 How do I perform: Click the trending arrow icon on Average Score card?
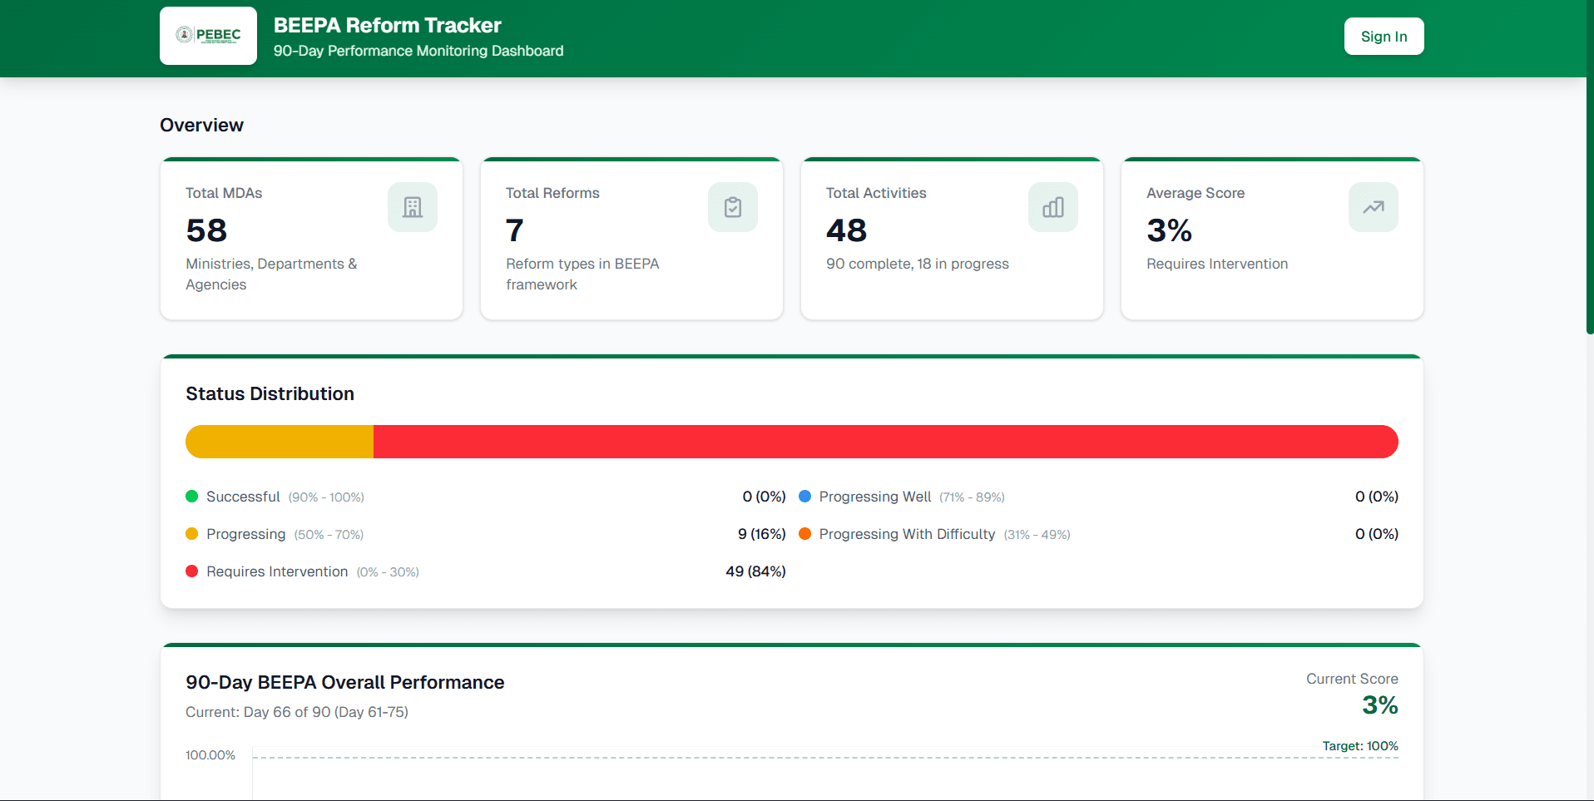click(1374, 207)
